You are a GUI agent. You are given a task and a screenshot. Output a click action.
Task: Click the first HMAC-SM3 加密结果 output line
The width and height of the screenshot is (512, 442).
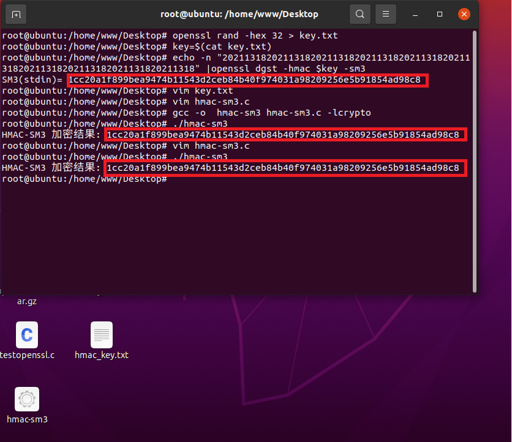(230, 135)
